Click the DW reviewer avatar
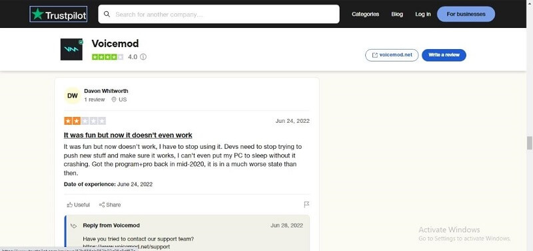Screen dimensions: 533x251 73,96
